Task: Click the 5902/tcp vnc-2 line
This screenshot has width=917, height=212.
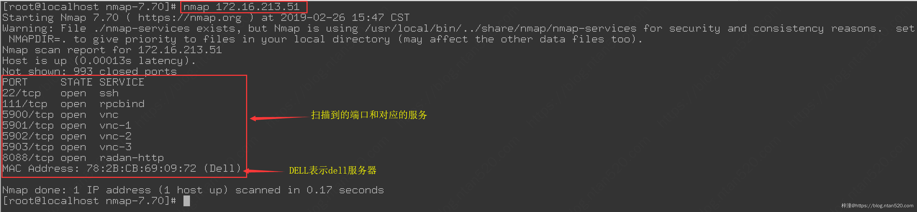Action: pos(67,136)
